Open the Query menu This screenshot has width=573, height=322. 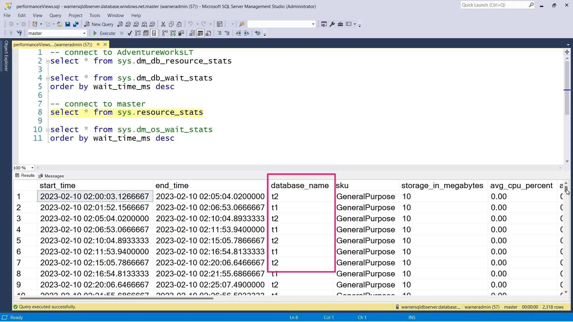click(x=55, y=15)
